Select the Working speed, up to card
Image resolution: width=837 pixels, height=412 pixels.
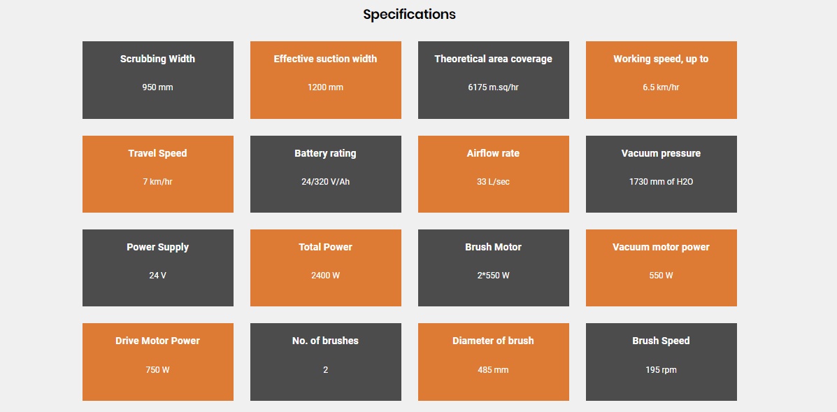[661, 80]
